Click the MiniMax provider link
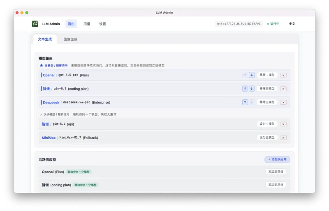 (x=49, y=138)
